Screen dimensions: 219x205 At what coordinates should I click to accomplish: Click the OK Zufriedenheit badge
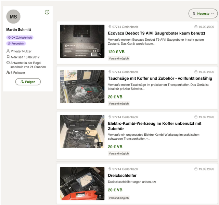click(20, 38)
